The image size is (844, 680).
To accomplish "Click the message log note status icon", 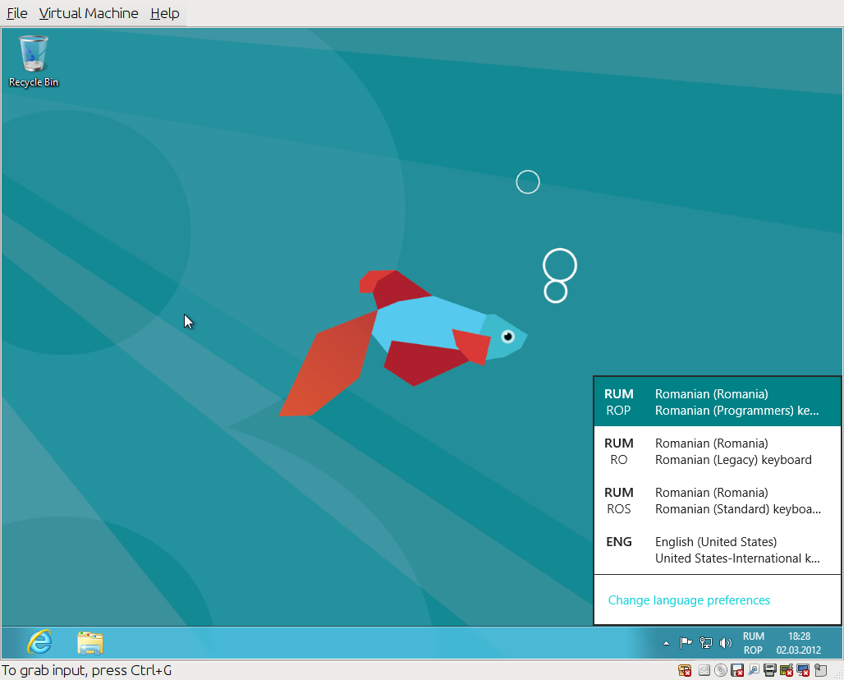I will (820, 670).
